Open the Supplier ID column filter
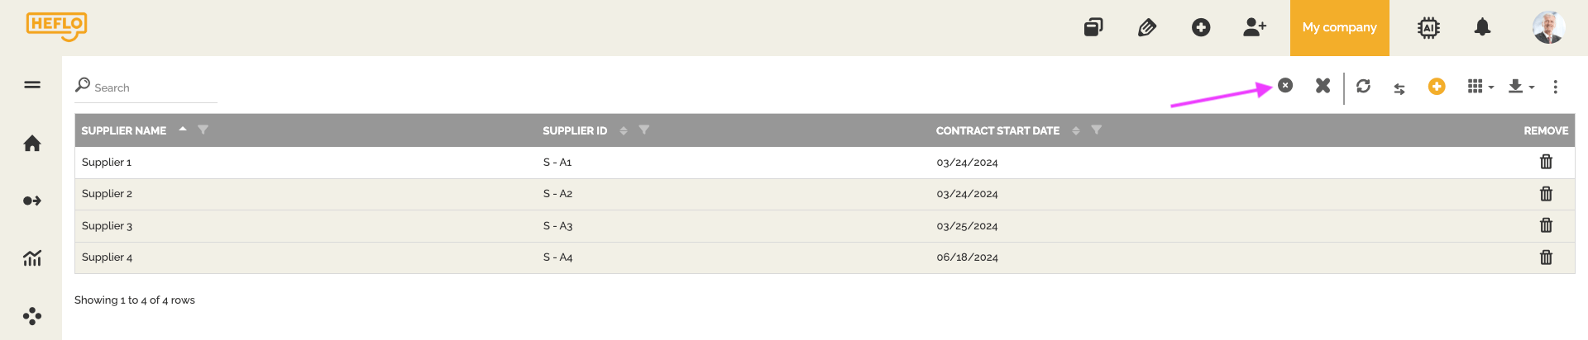 pos(644,130)
